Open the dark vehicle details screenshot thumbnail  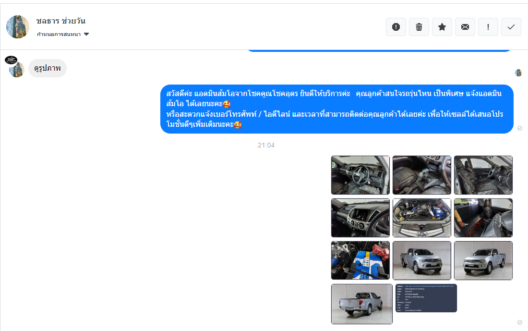click(x=426, y=298)
